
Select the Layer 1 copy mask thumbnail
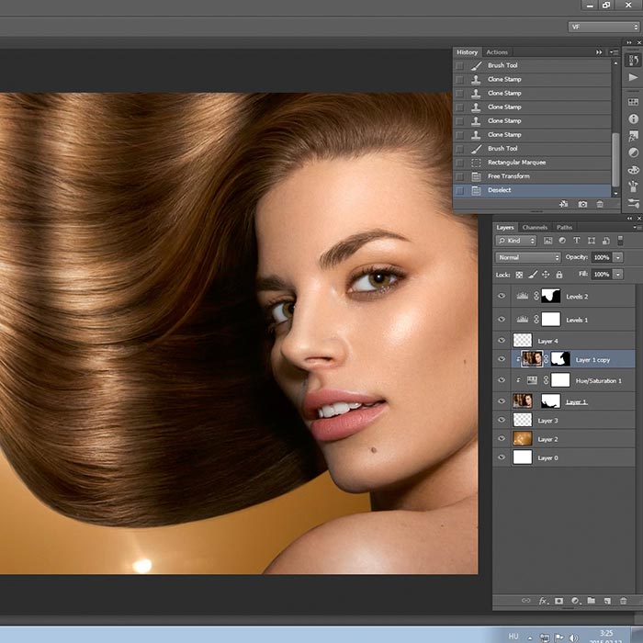click(560, 359)
